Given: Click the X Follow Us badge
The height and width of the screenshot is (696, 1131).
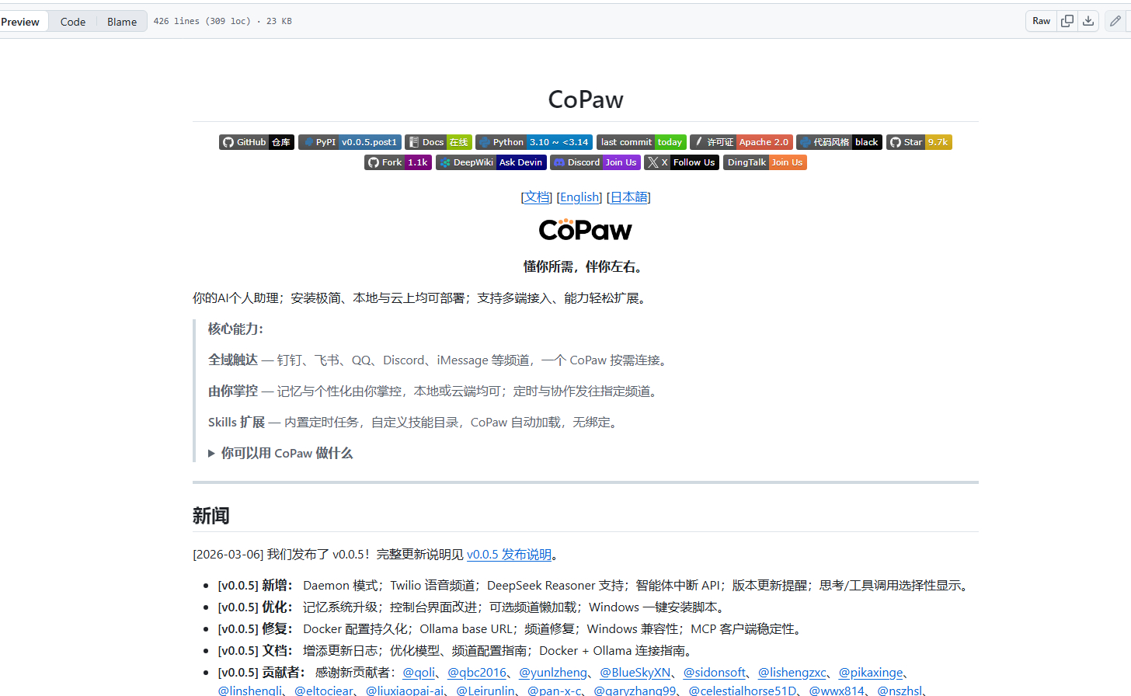Looking at the screenshot, I should pos(681,162).
